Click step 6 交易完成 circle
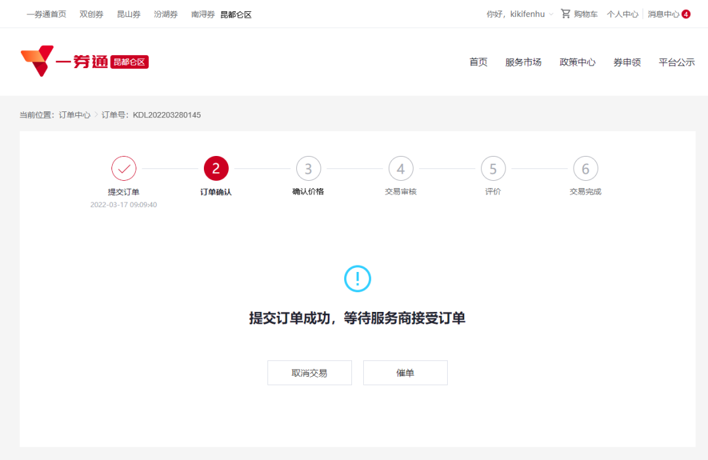The width and height of the screenshot is (708, 460). [585, 168]
